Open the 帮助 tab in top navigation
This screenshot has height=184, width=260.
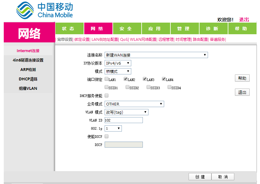(x=242, y=29)
